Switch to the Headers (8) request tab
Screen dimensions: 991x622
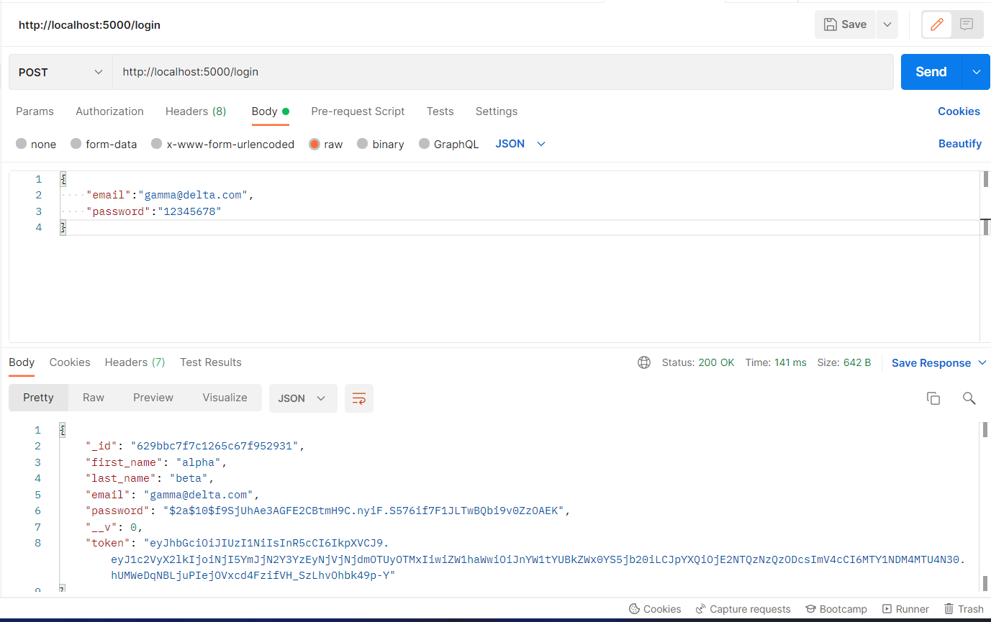coord(196,111)
